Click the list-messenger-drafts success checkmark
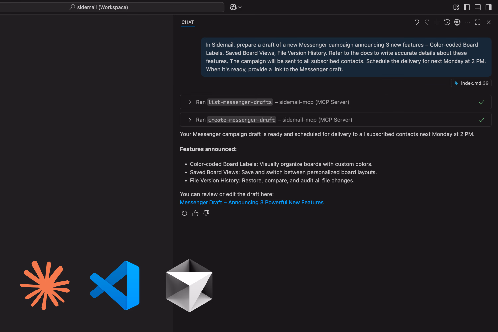 pyautogui.click(x=482, y=102)
